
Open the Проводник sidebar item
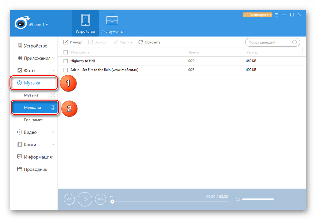tap(34, 169)
